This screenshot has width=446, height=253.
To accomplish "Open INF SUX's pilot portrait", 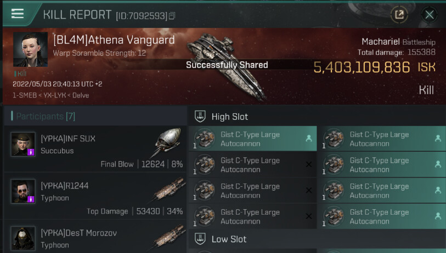I will [23, 144].
